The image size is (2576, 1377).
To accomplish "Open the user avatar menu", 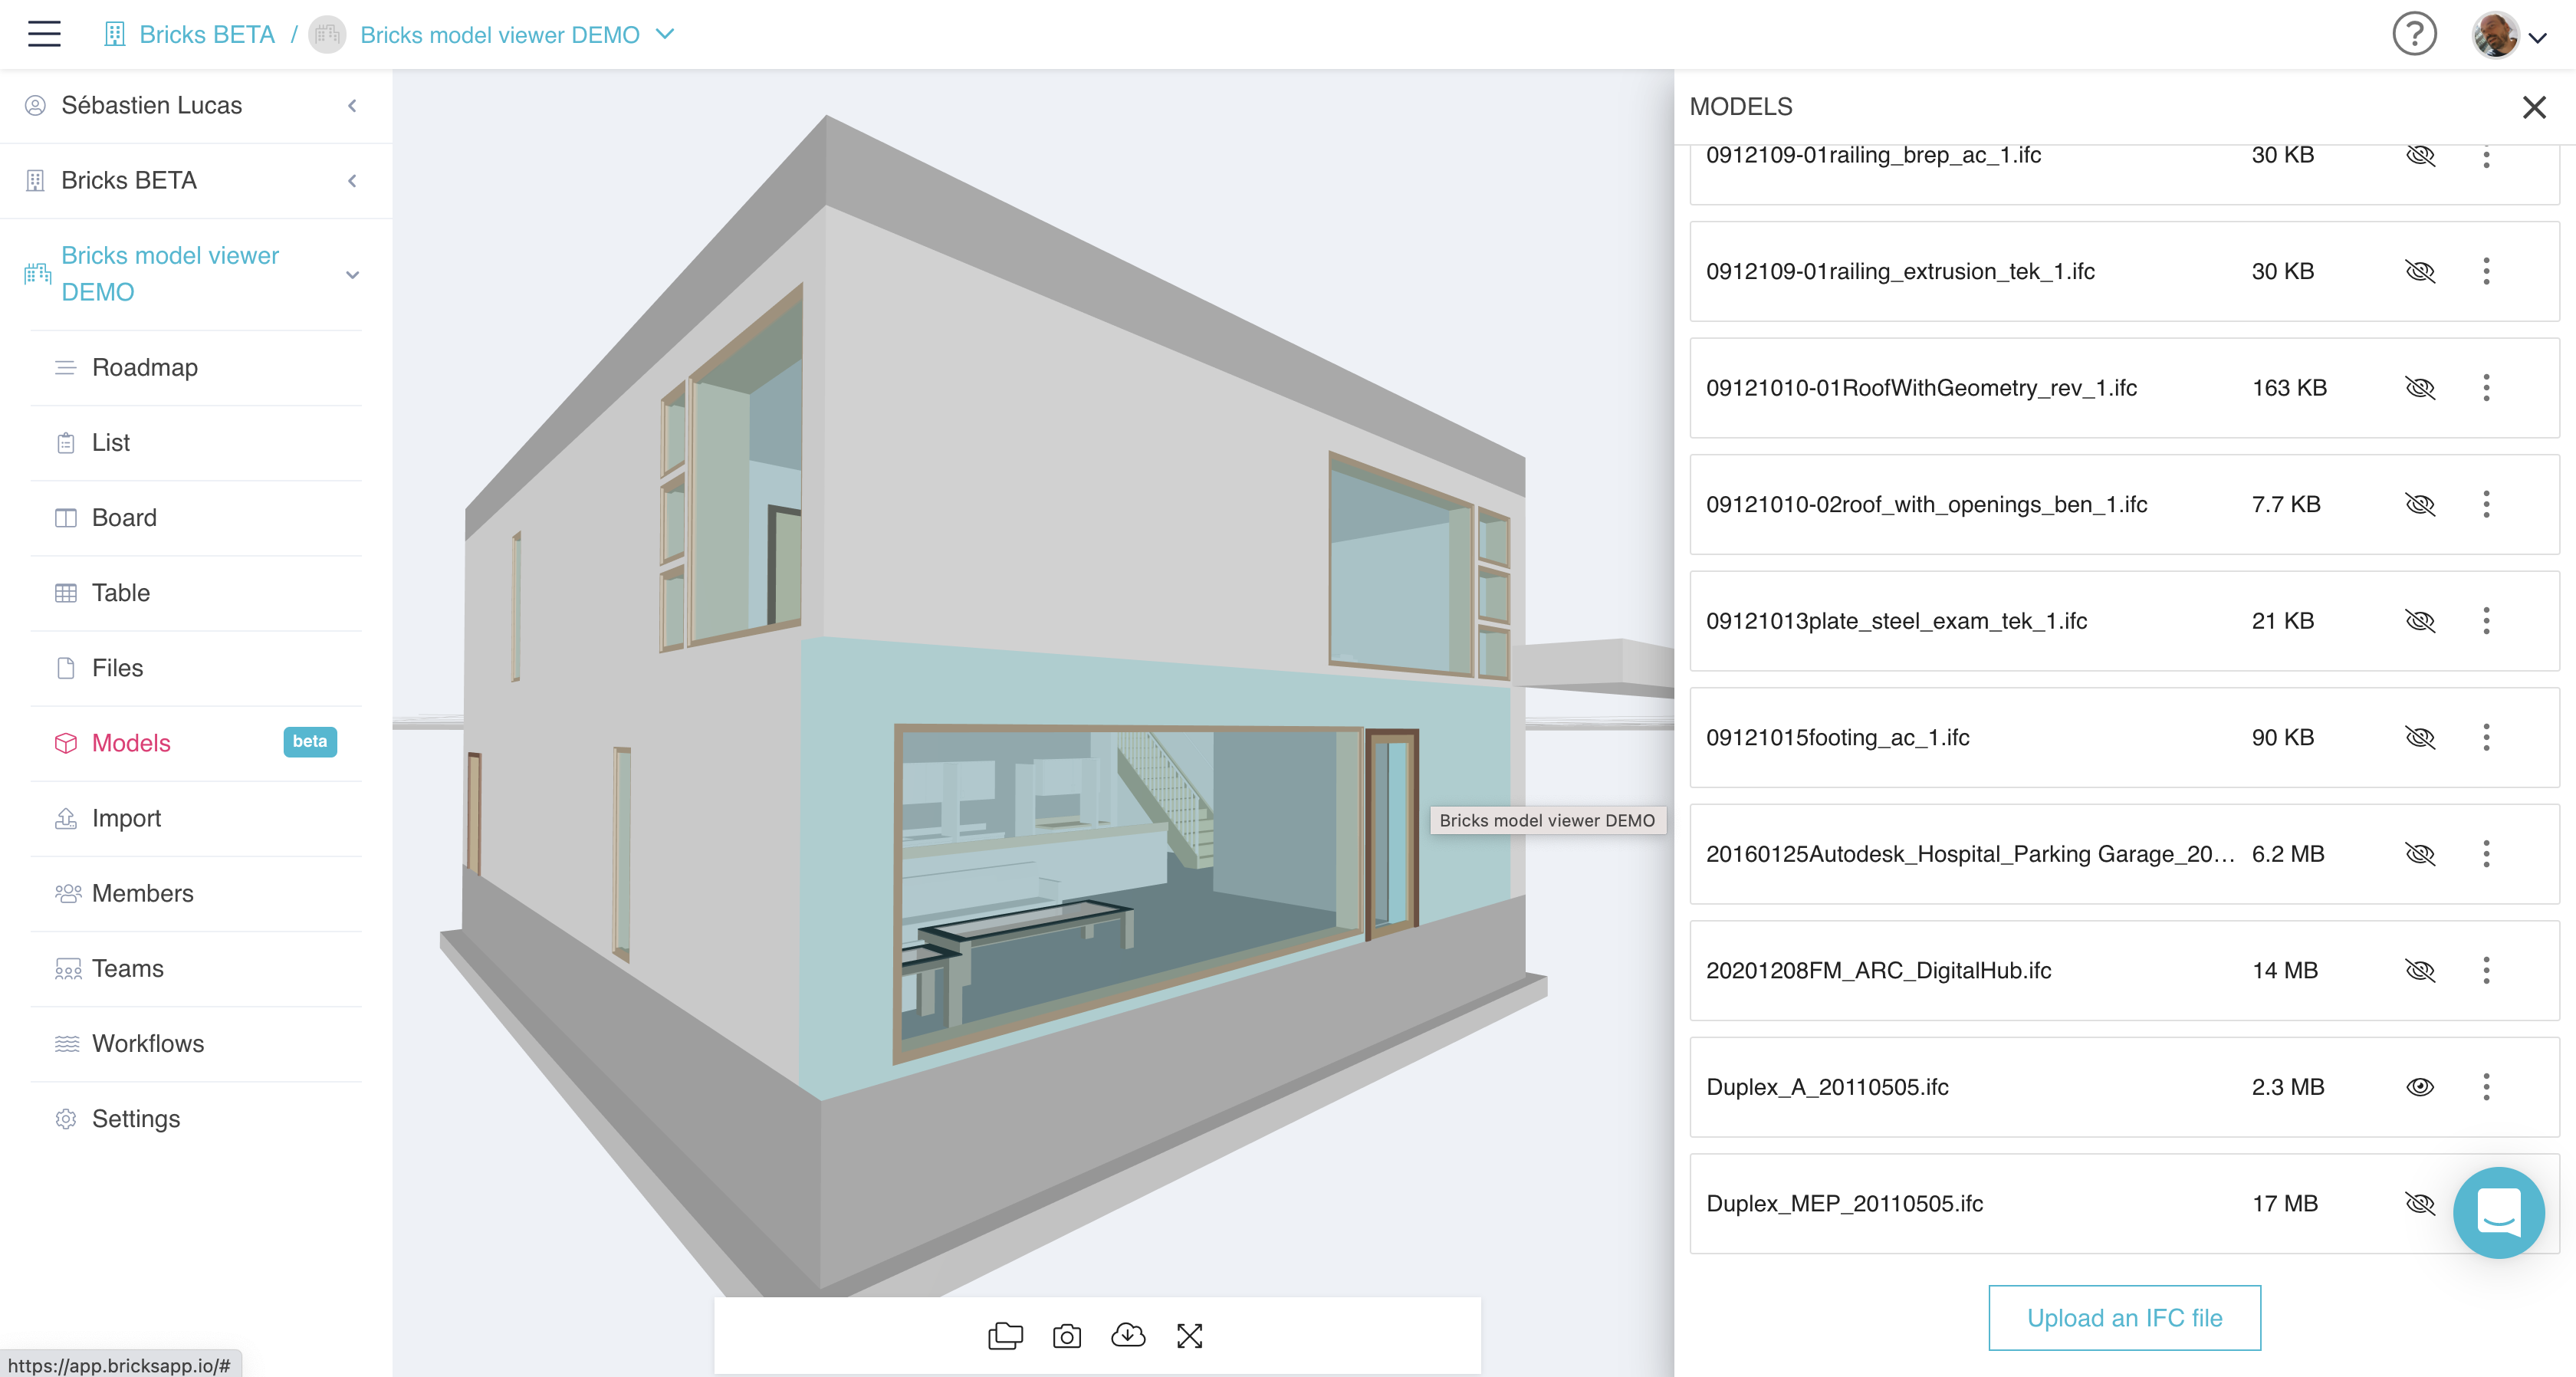I will click(2508, 36).
